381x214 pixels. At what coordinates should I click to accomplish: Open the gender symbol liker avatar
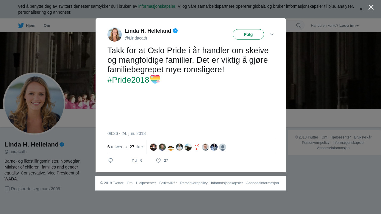(197, 147)
